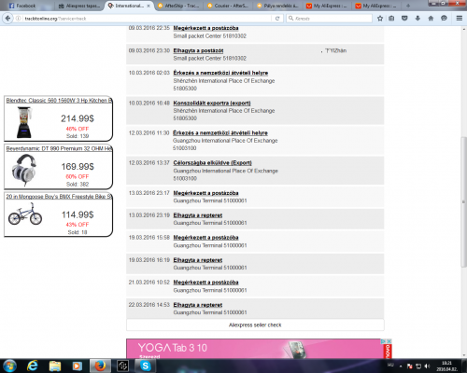Screen dimensions: 467x373
Task: Open the media player taskbar icon
Action: click(77, 366)
